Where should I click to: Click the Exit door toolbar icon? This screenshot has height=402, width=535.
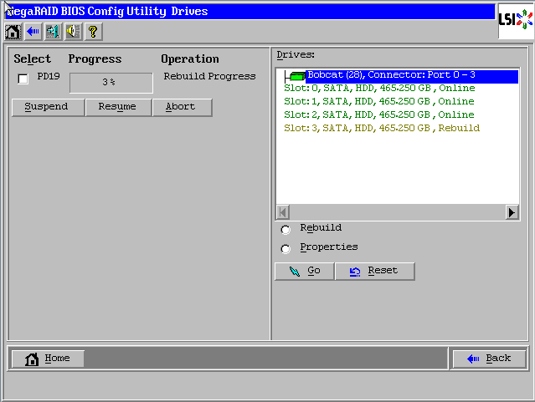[x=53, y=32]
